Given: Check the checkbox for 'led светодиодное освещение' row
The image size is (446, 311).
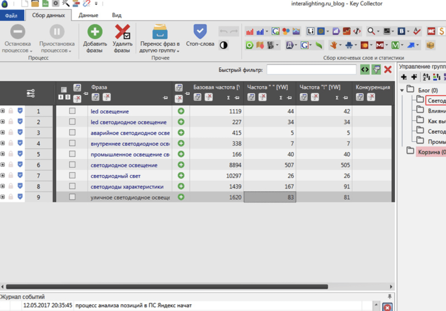Looking at the screenshot, I should (x=72, y=122).
